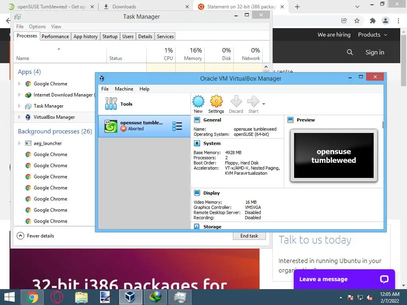The height and width of the screenshot is (305, 407).
Task: Click the opensuse tumbleweed preview thumbnail
Action: coord(333,155)
